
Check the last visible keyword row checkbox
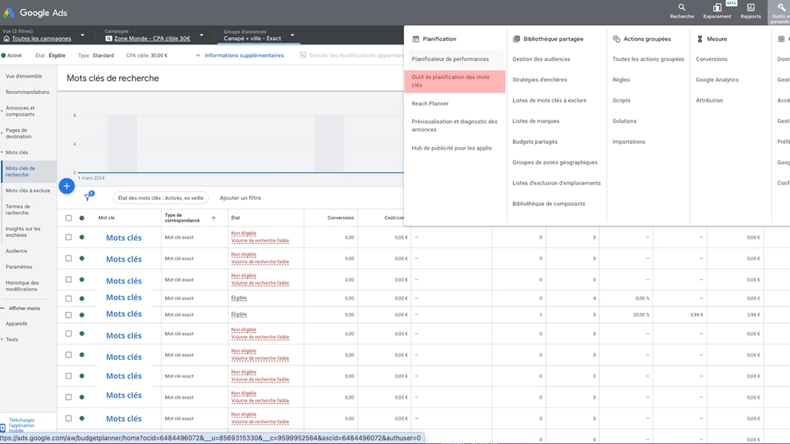pos(68,418)
